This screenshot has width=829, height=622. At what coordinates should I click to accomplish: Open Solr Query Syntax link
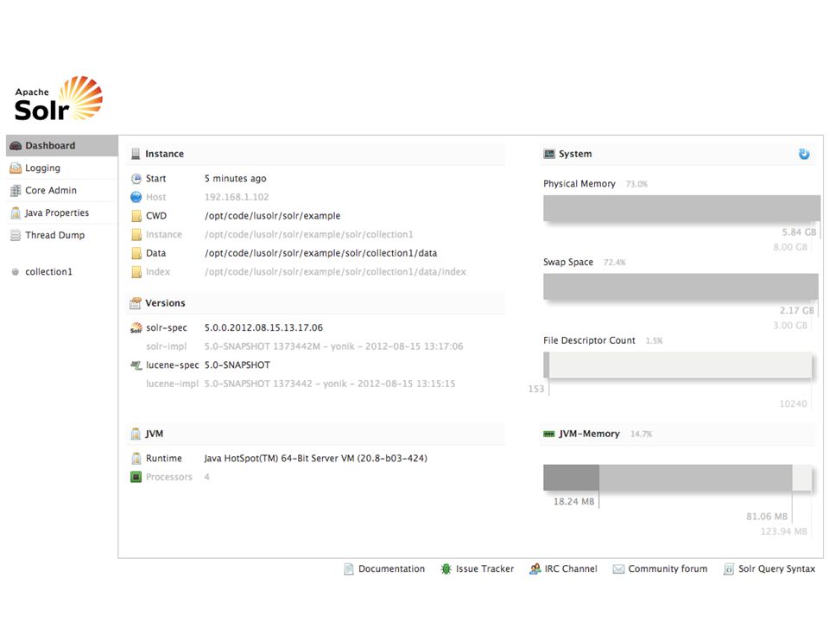coord(776,569)
